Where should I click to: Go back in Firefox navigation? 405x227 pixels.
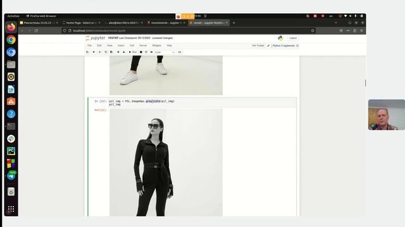pyautogui.click(x=23, y=31)
